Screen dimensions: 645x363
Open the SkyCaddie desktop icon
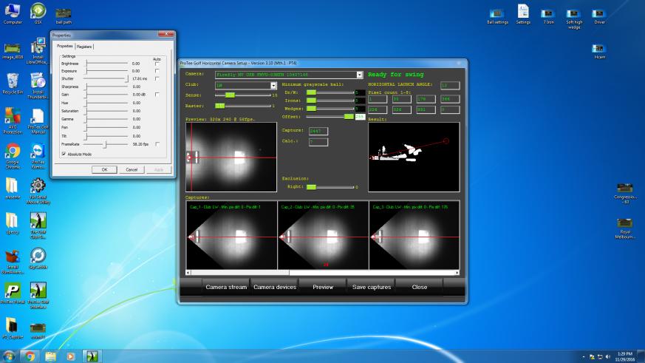38,256
